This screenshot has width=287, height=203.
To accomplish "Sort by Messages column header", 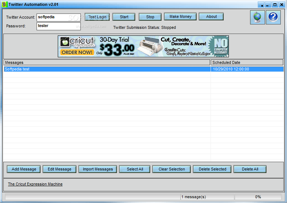I will click(107, 62).
